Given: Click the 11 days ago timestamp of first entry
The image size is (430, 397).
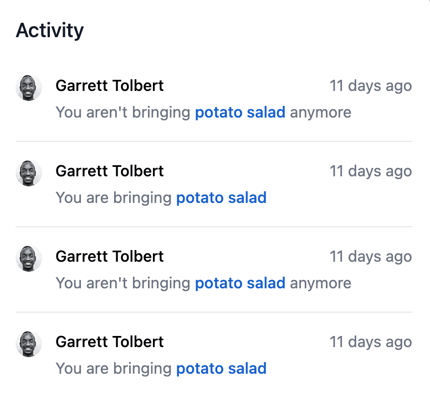Looking at the screenshot, I should pos(371,86).
